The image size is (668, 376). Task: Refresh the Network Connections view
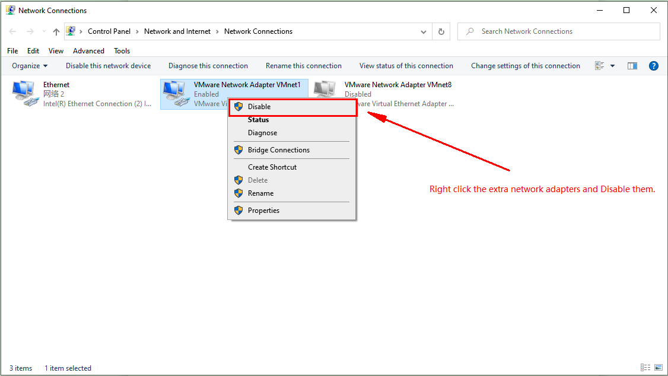441,31
